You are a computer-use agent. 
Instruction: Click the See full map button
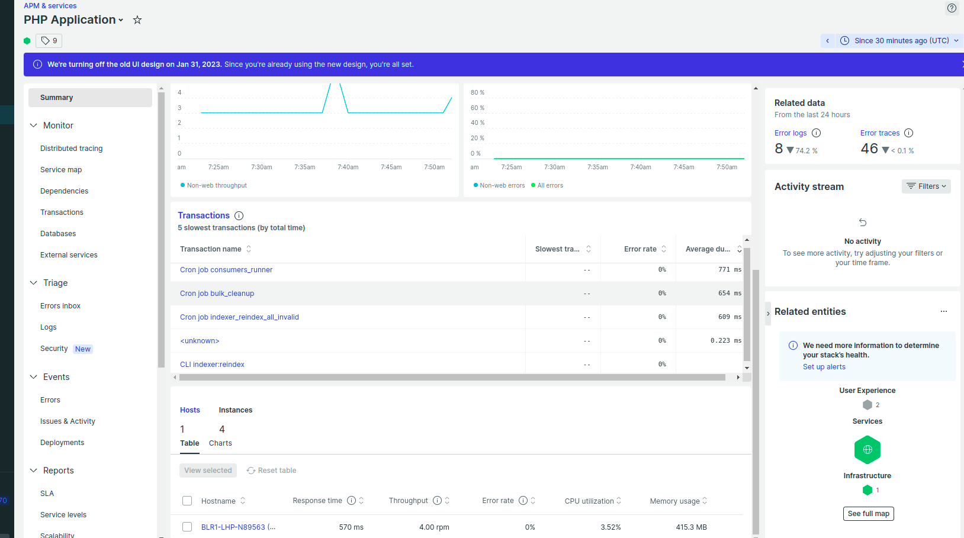pyautogui.click(x=868, y=513)
